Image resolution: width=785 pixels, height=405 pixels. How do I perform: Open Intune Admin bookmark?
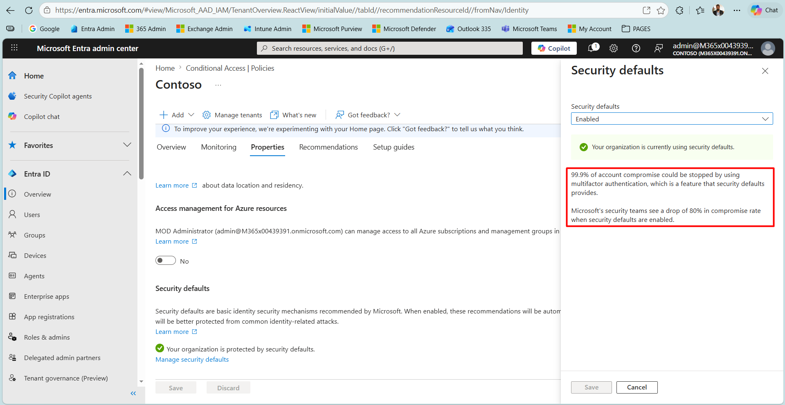pyautogui.click(x=267, y=29)
